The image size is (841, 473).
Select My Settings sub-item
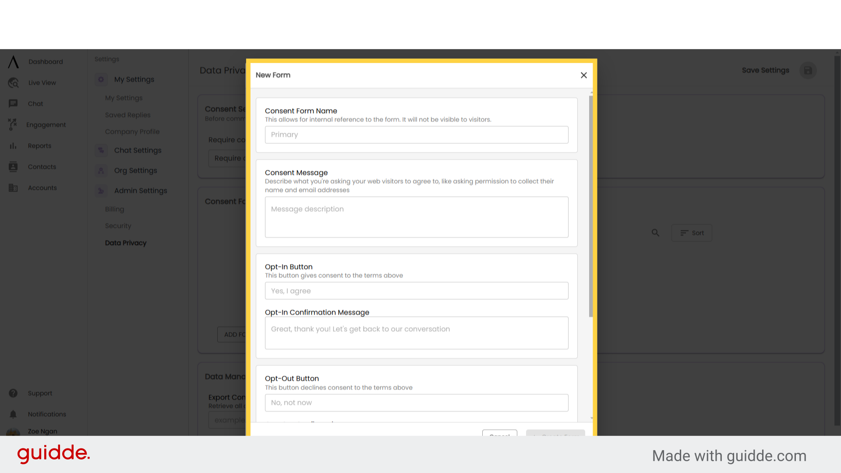click(124, 98)
